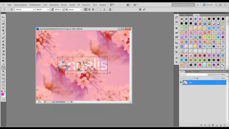Open the Файл menu
The width and height of the screenshot is (229, 129).
coord(9,5)
